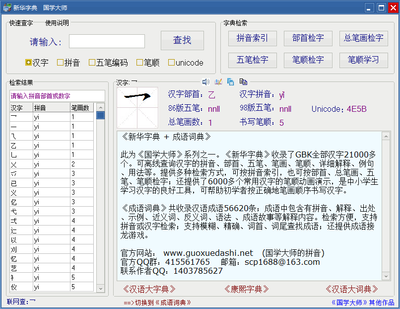Click the book with pencil icon

tap(218, 81)
